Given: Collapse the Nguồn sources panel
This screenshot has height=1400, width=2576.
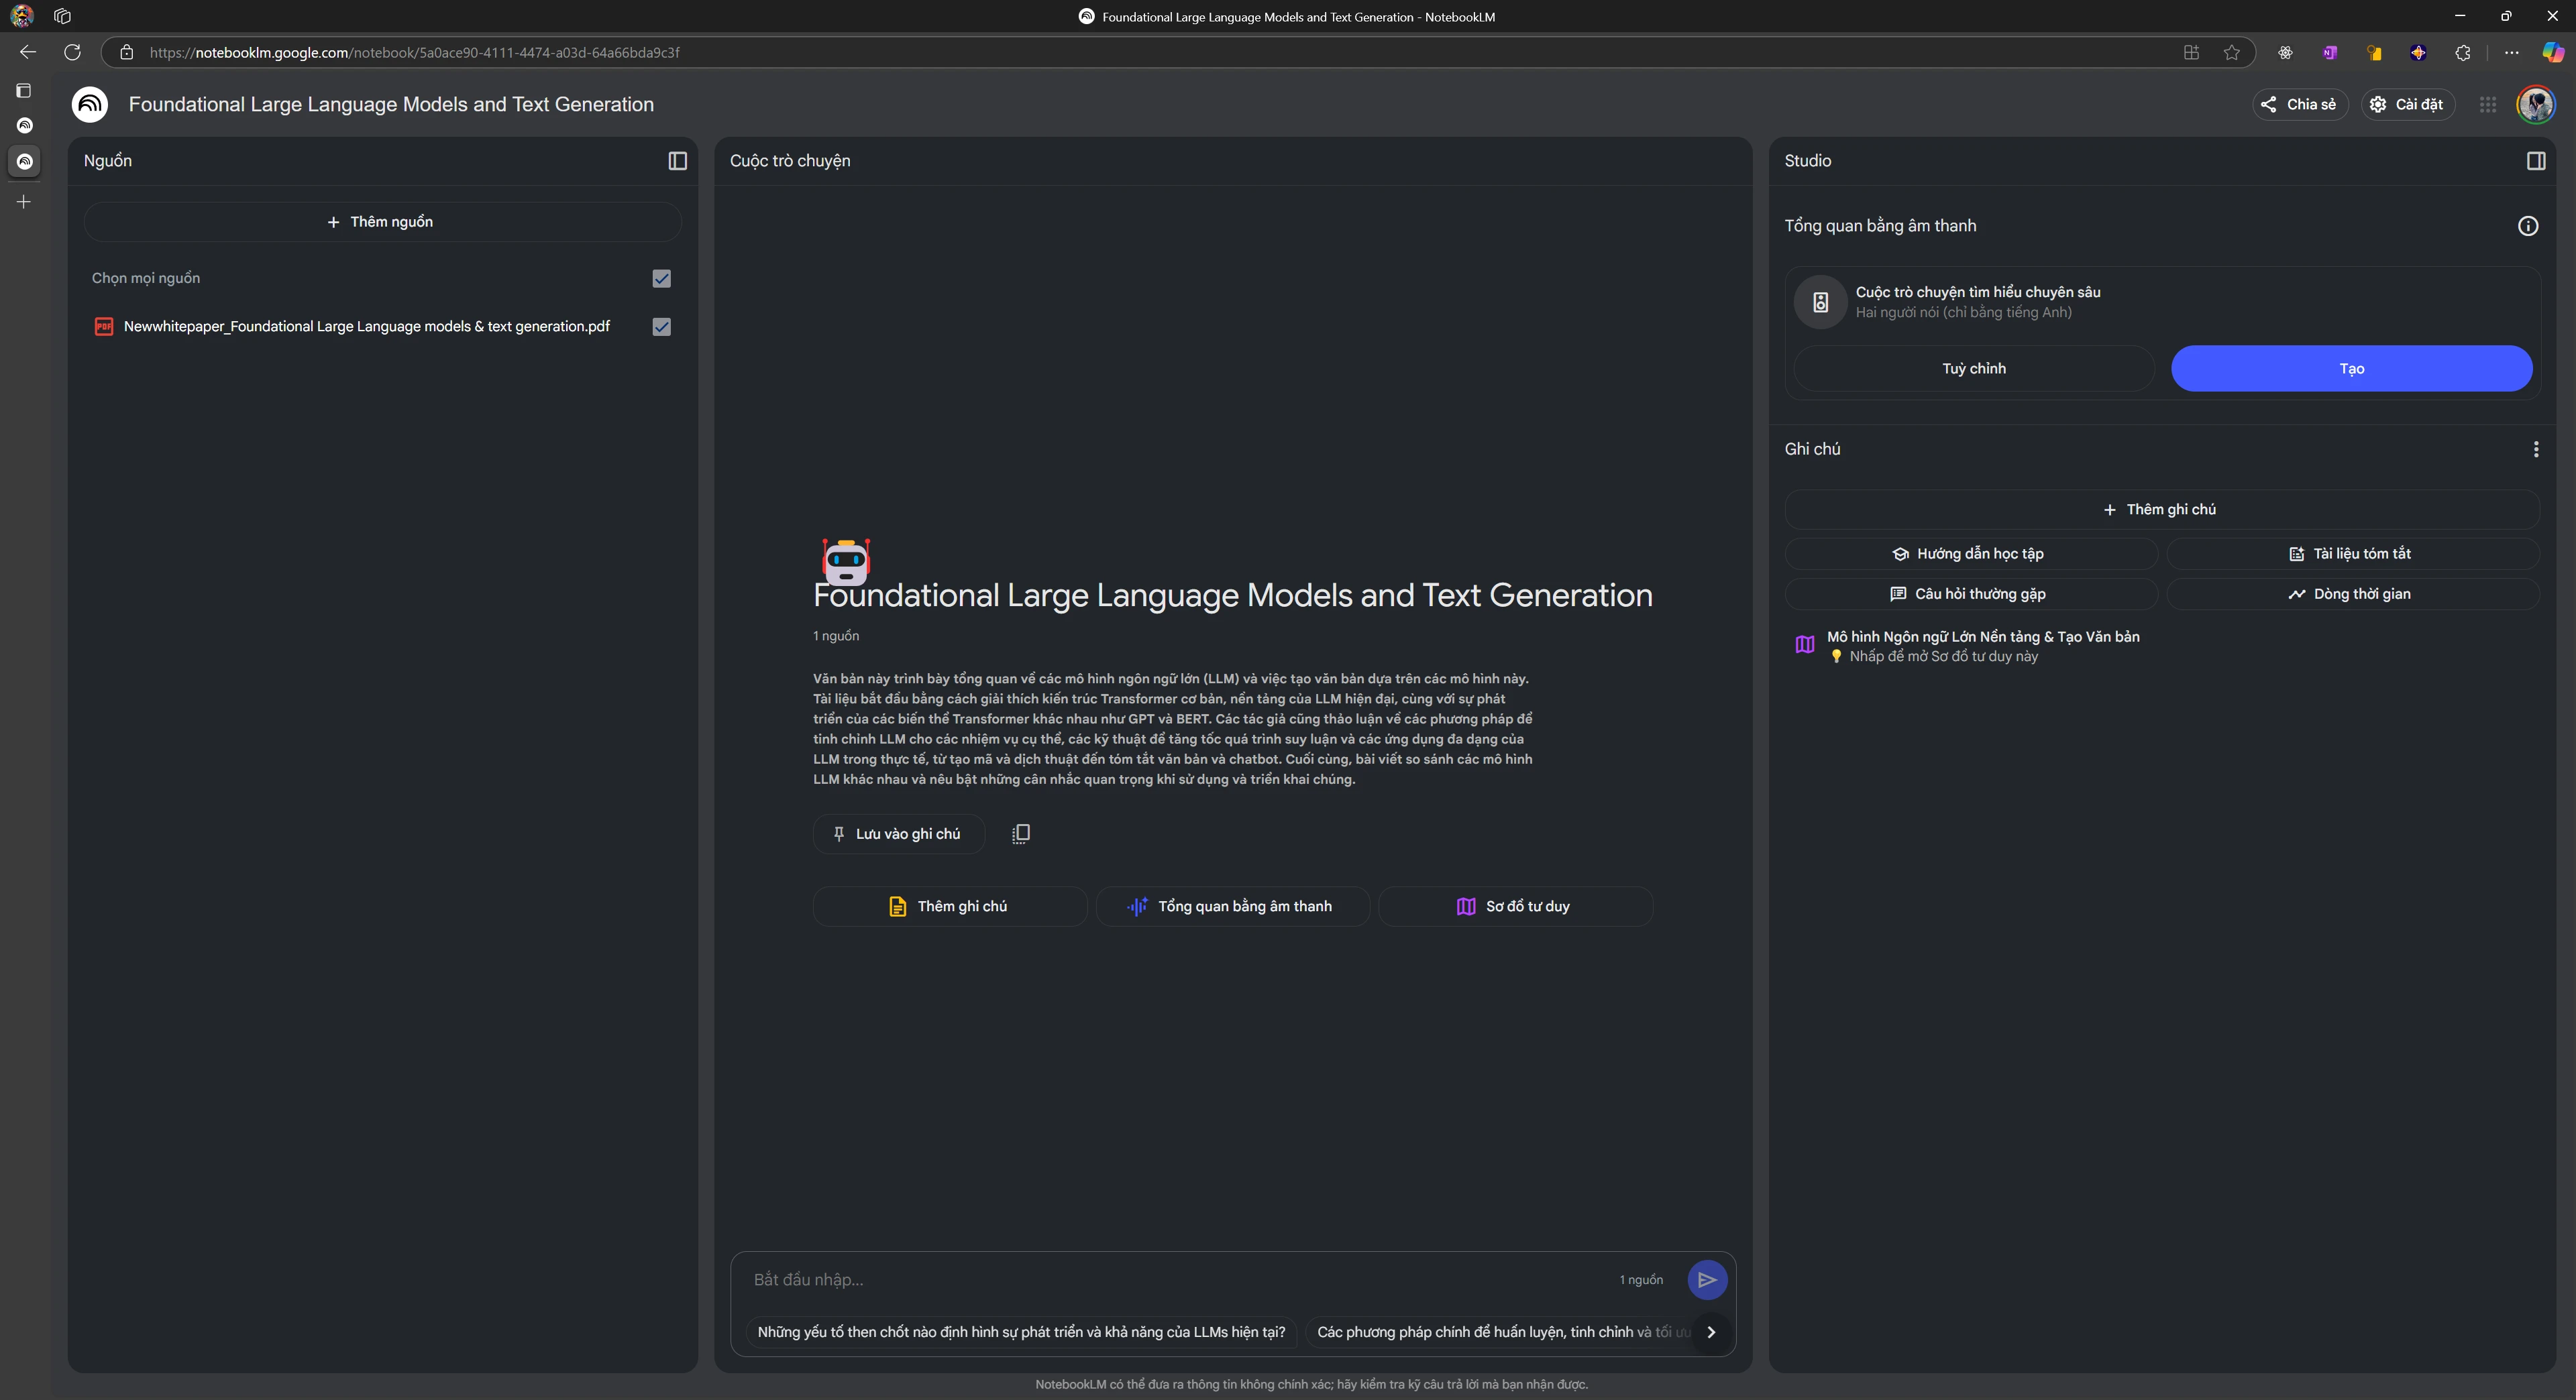Looking at the screenshot, I should [x=677, y=161].
